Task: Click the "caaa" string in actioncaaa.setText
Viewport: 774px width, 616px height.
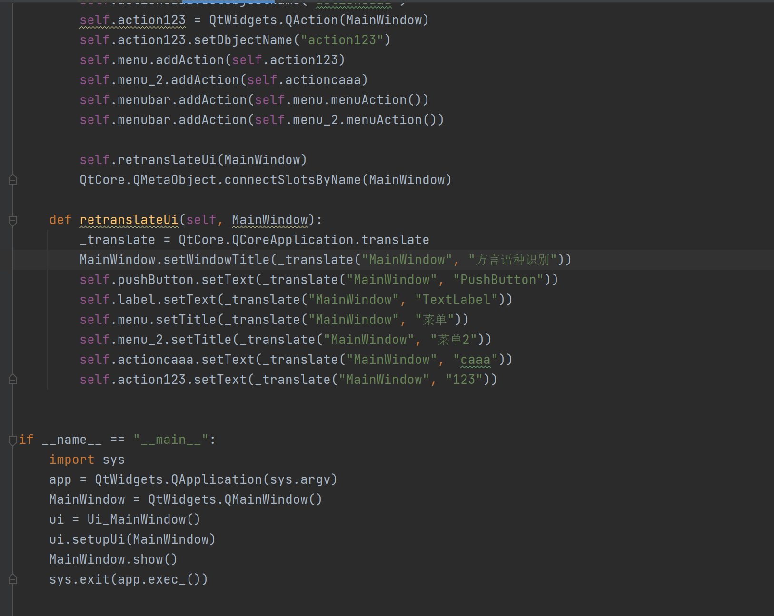Action: [476, 360]
